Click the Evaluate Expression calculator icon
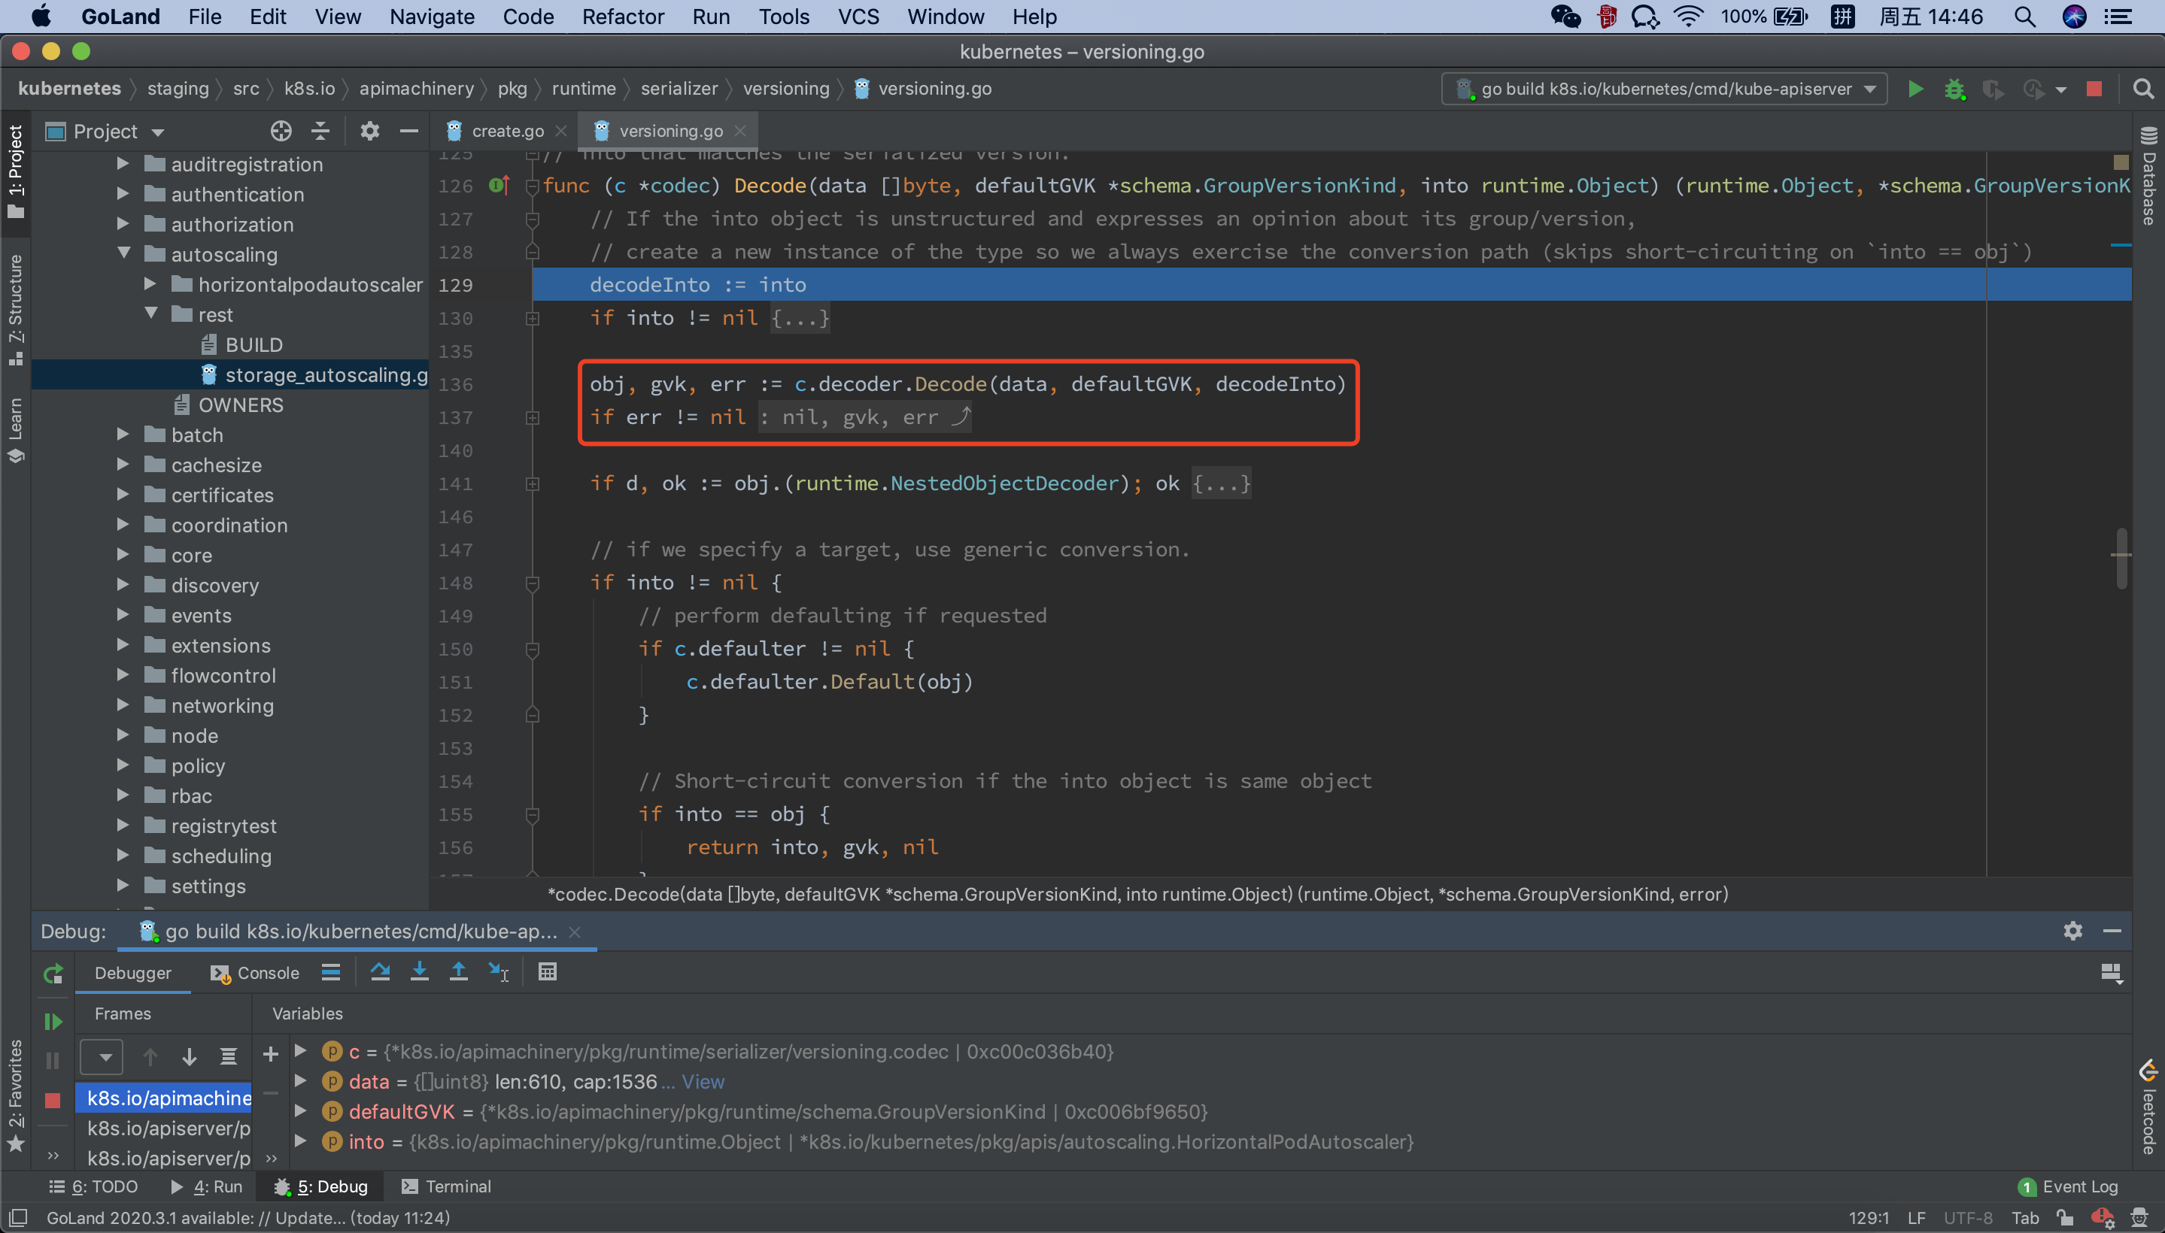The height and width of the screenshot is (1233, 2165). coord(548,972)
